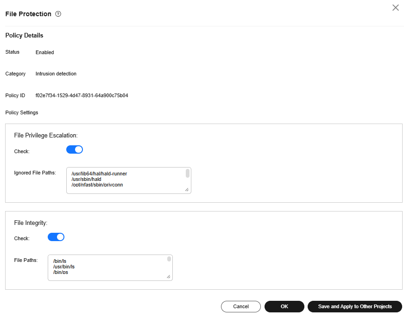Click the Enabled status value

click(x=45, y=52)
